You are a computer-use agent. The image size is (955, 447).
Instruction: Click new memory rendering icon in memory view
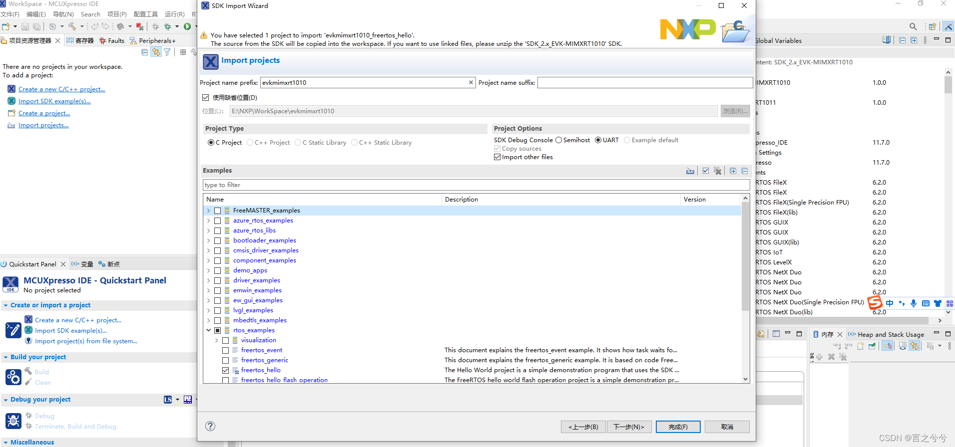(861, 346)
